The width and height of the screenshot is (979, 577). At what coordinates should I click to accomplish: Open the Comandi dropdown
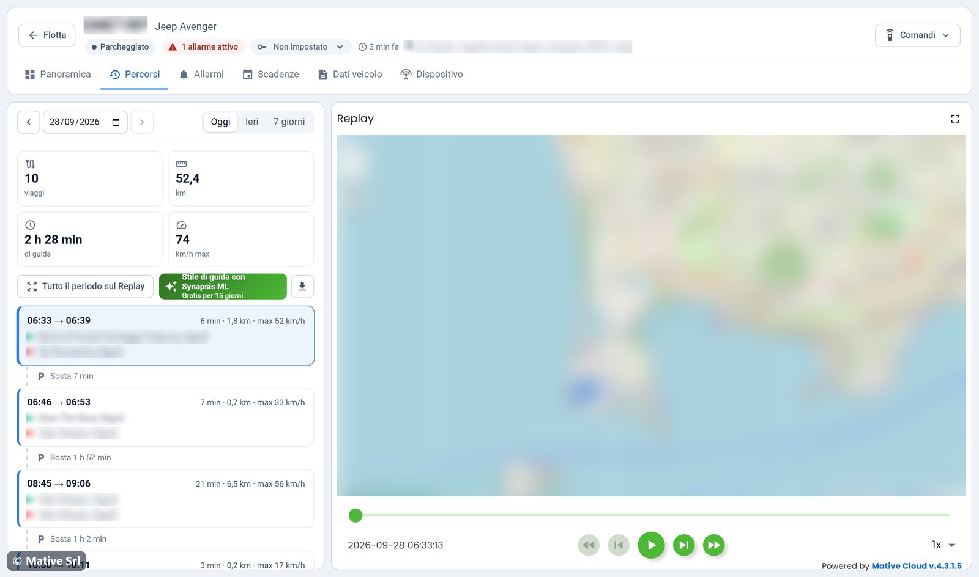tap(917, 35)
